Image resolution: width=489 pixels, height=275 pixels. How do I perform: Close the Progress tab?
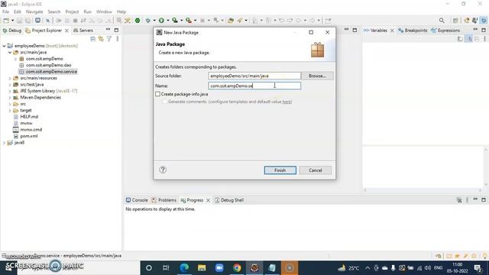point(208,200)
